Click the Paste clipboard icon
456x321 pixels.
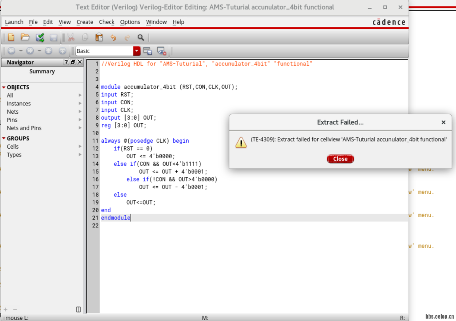(99, 38)
